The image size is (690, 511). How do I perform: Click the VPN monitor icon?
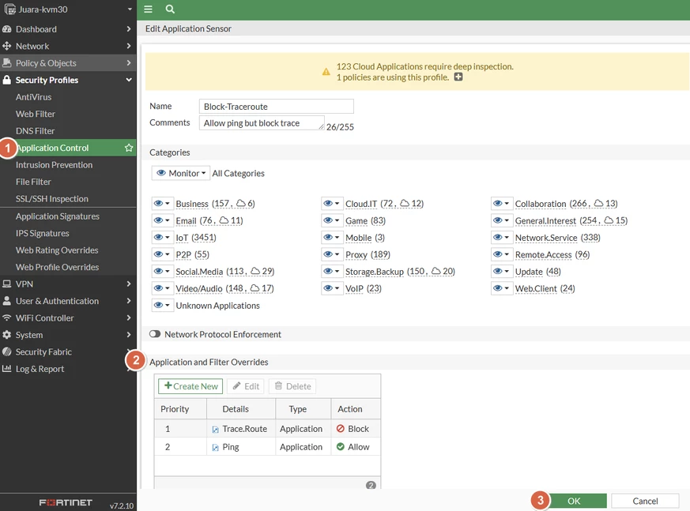click(6, 284)
